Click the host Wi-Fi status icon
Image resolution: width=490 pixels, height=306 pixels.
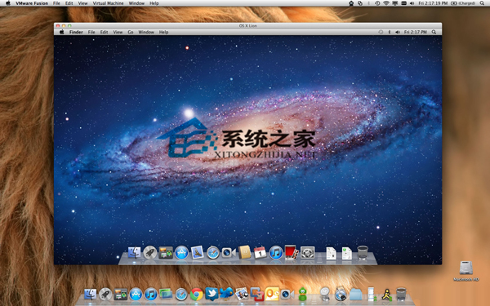pos(386,3)
